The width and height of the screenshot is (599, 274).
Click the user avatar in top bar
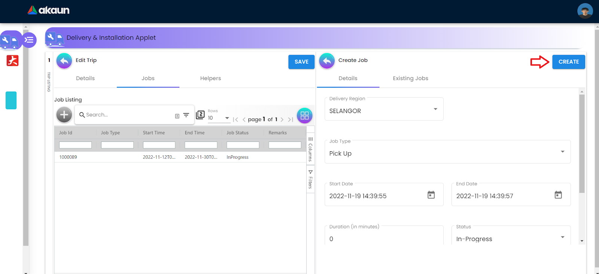(585, 11)
